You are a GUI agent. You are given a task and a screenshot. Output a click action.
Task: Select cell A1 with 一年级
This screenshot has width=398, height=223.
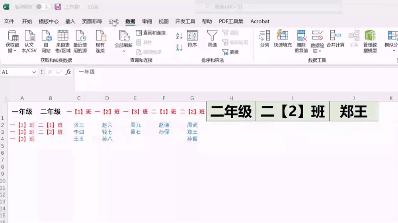point(22,111)
